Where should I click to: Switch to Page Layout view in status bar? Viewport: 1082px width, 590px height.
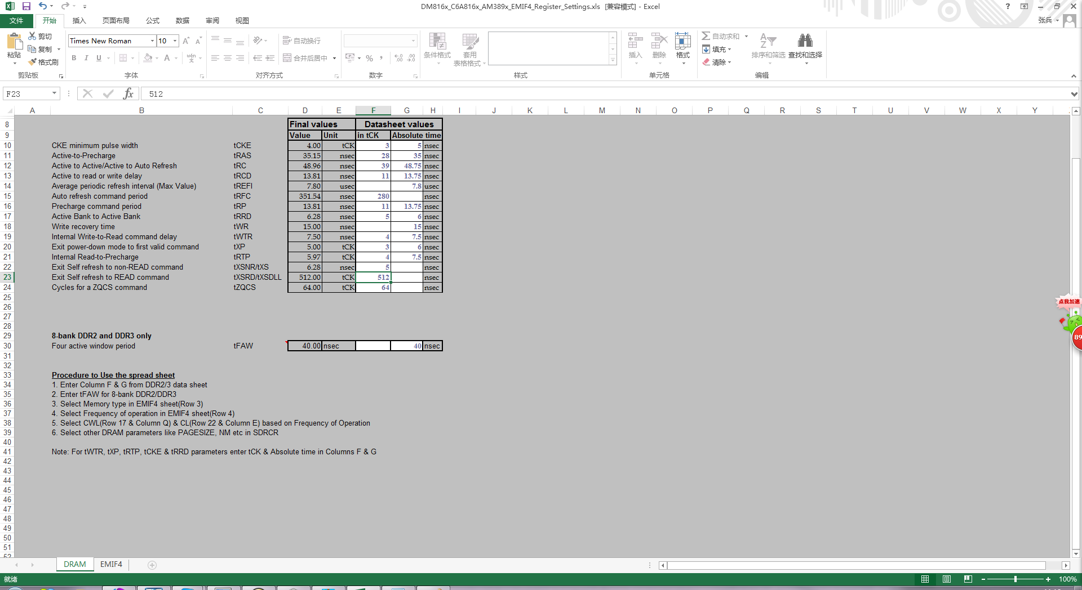point(947,579)
